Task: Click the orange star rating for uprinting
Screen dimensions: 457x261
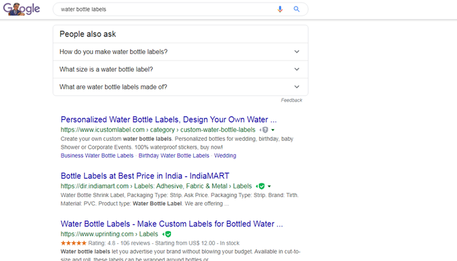Action: point(73,243)
